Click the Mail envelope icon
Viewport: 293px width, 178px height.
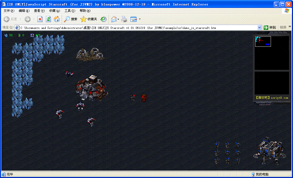pos(114,19)
